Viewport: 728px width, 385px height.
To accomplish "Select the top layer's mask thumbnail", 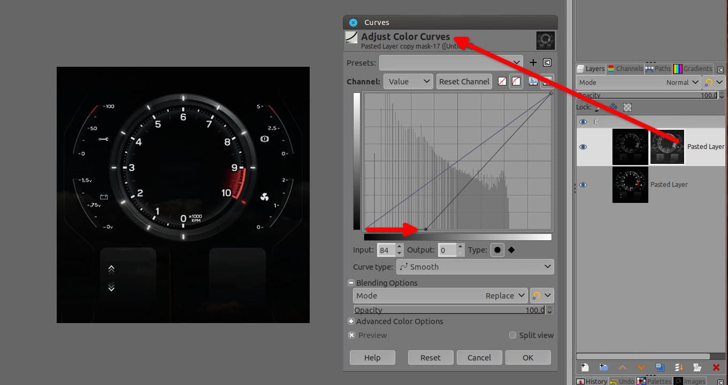I will pyautogui.click(x=667, y=147).
